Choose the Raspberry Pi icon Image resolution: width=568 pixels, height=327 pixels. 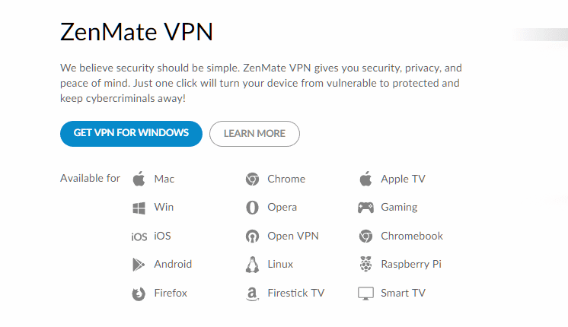(366, 264)
